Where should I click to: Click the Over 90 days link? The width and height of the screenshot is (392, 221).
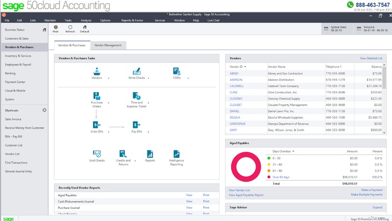coord(281,177)
